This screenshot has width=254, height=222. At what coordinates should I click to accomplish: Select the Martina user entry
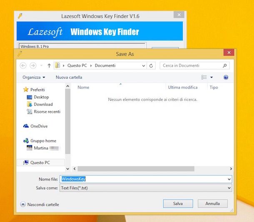click(x=41, y=148)
